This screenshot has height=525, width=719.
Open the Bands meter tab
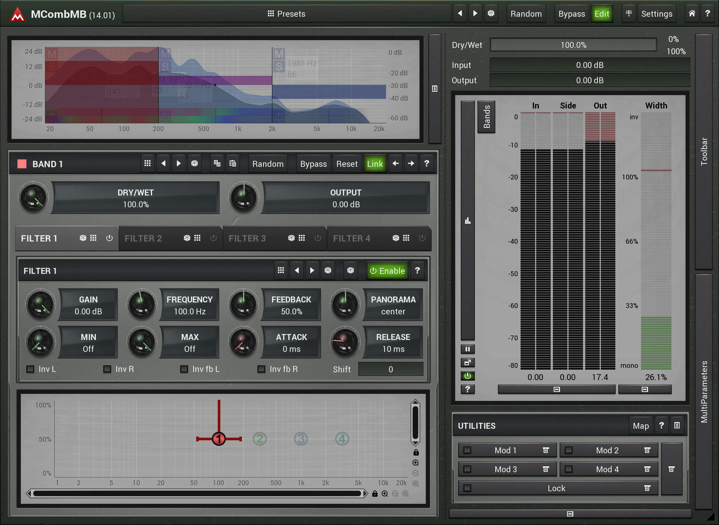(x=486, y=117)
